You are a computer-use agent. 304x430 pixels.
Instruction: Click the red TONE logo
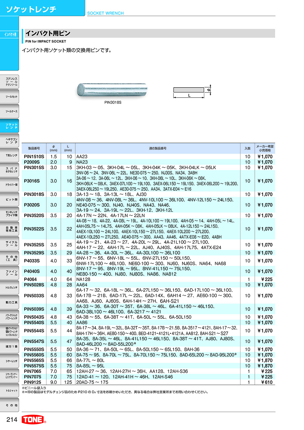coord(34,420)
